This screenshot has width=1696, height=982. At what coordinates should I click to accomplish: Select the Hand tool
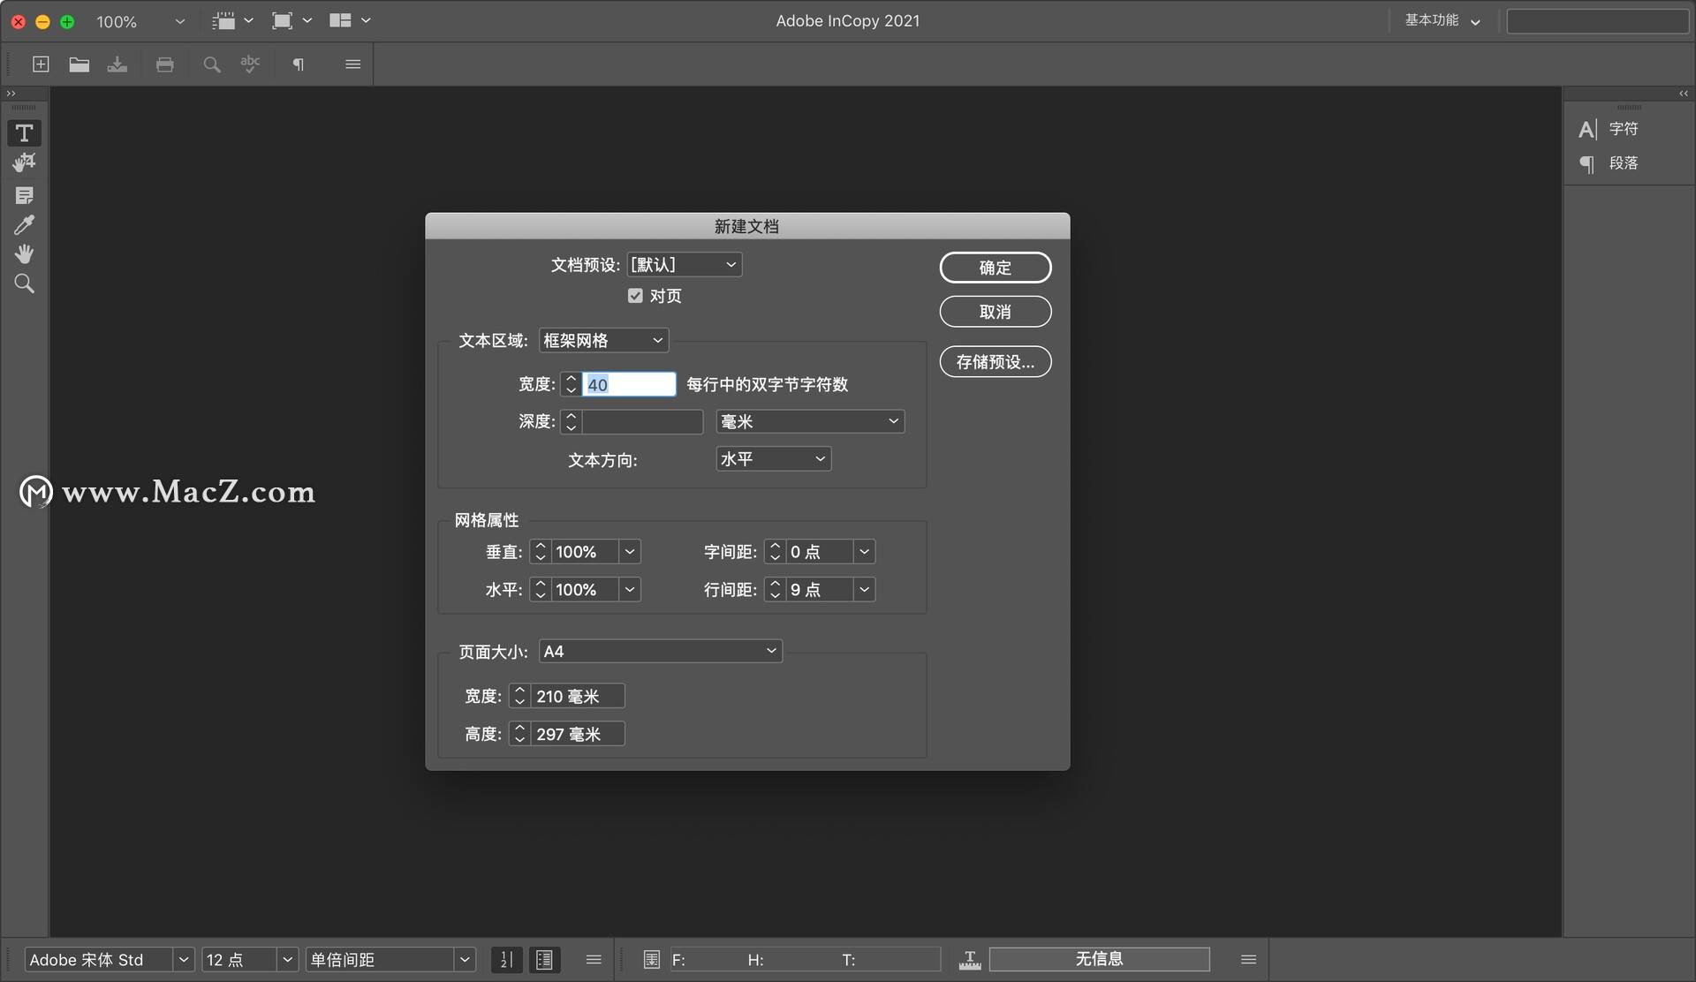click(24, 254)
